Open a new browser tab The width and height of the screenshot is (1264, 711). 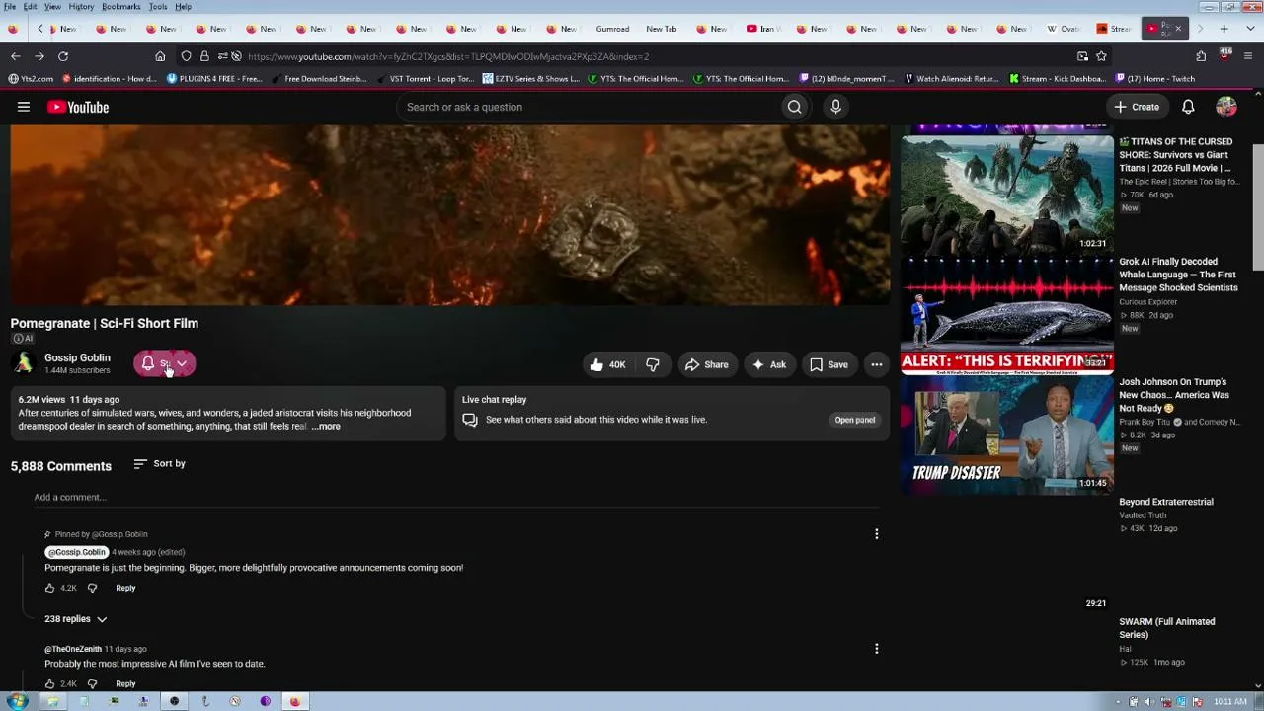tap(1224, 29)
